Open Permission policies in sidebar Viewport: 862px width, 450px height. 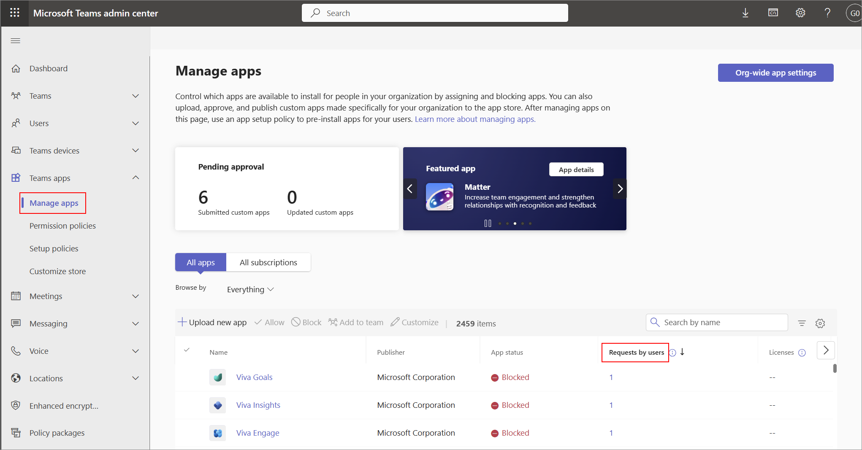click(62, 226)
